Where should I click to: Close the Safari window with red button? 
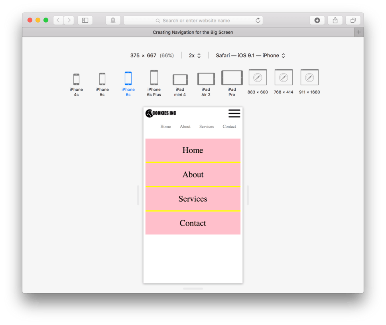(30, 20)
